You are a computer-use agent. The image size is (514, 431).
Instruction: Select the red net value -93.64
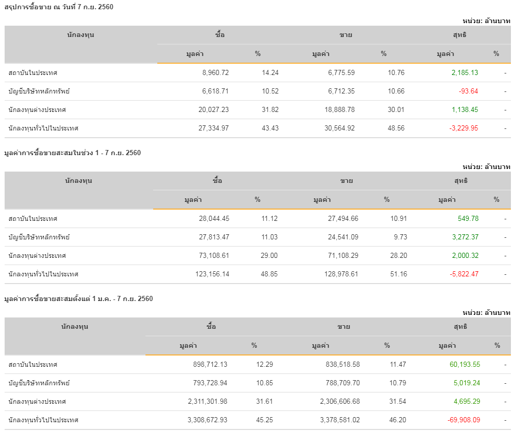click(x=468, y=91)
